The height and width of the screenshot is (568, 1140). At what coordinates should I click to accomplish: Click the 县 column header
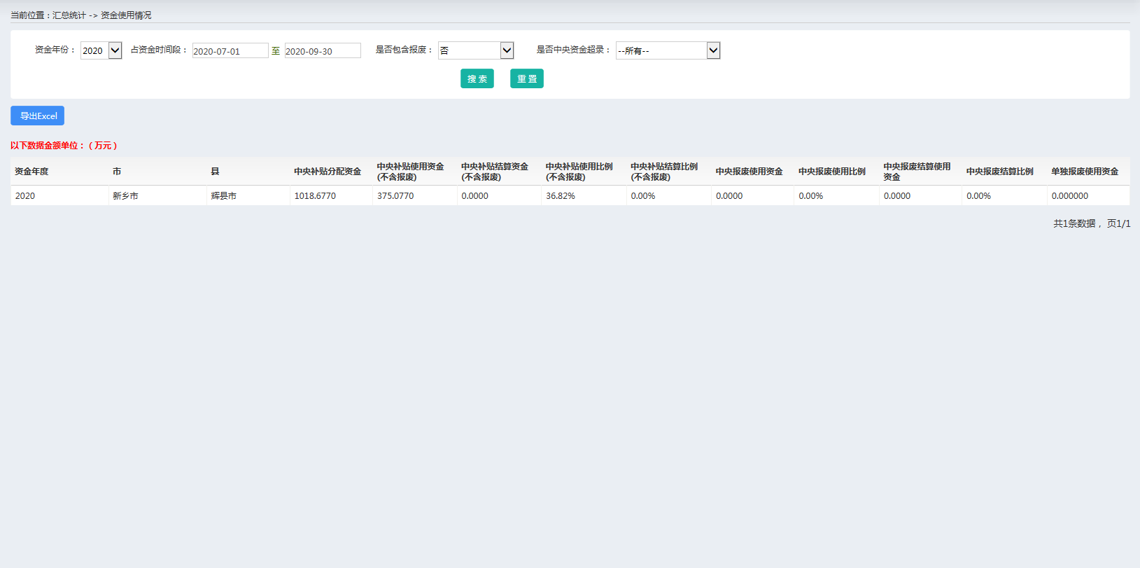point(216,172)
